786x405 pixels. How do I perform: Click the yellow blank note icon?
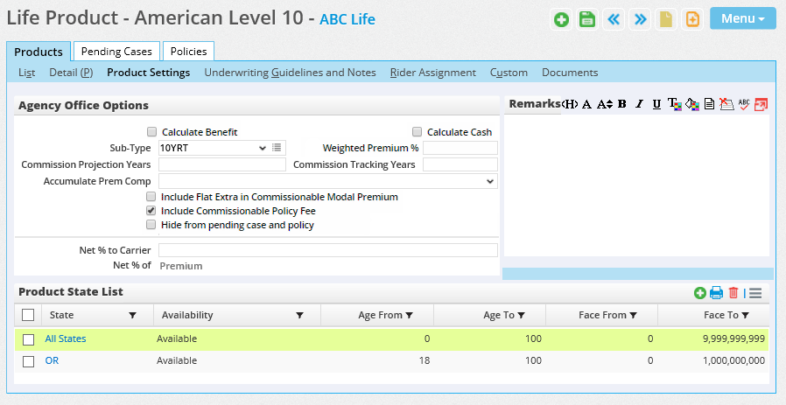coord(666,19)
